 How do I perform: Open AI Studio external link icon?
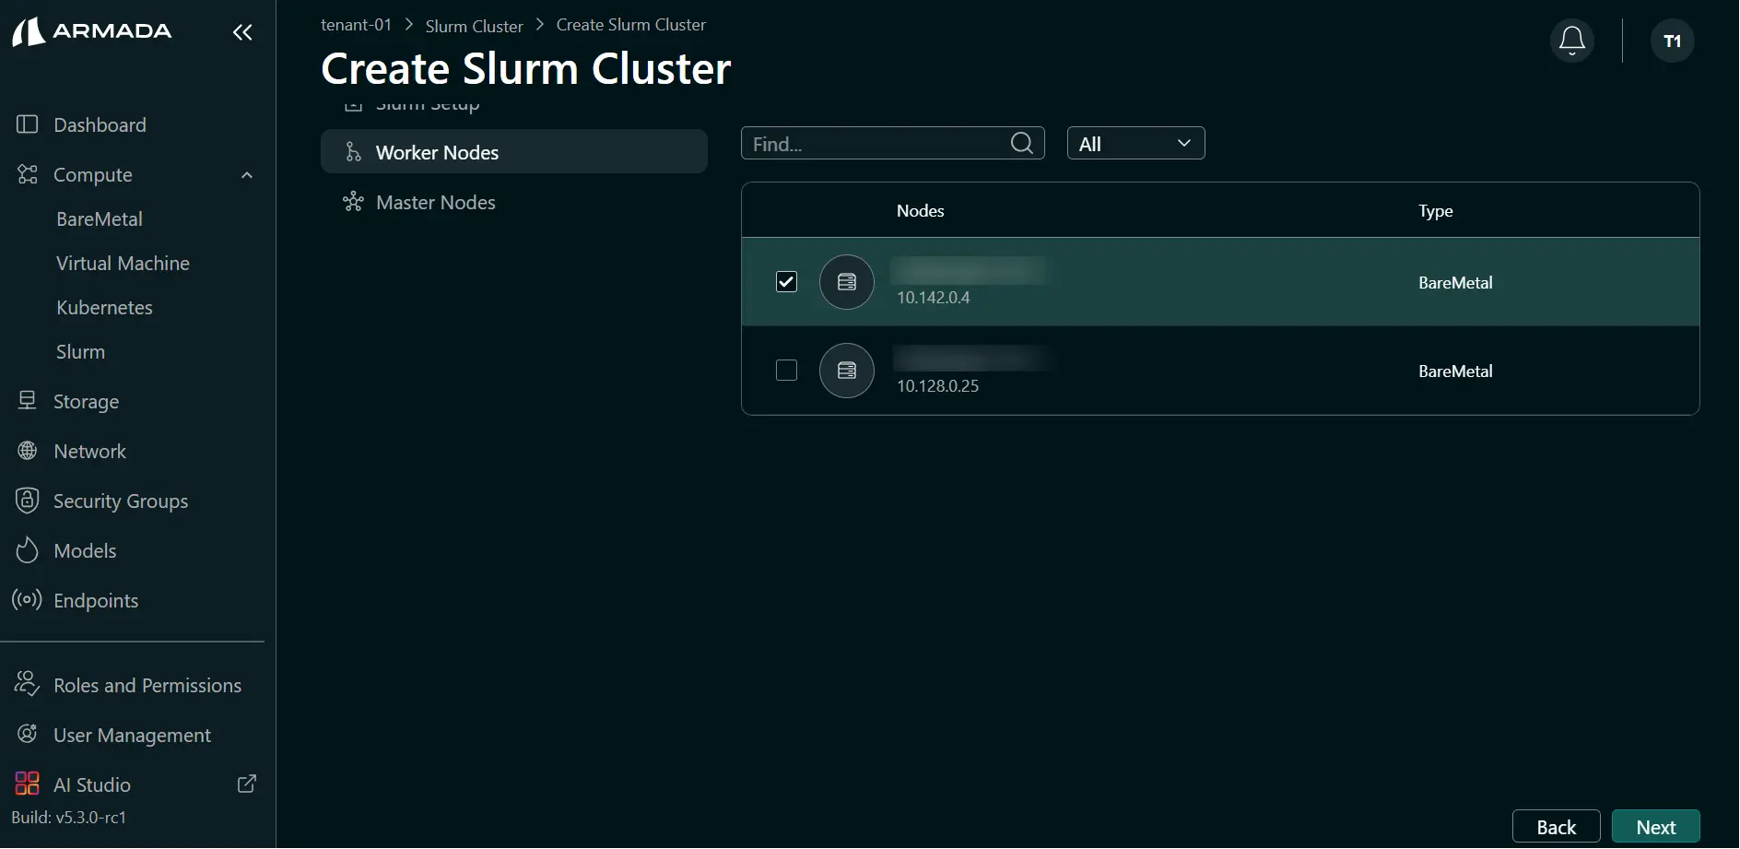(x=247, y=784)
